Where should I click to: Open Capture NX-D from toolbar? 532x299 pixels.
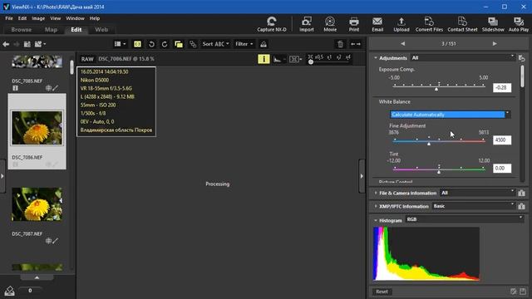[272, 24]
